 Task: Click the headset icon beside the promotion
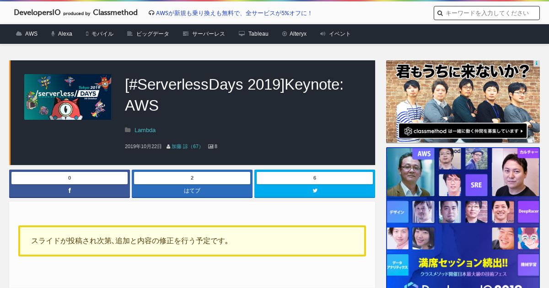151,13
